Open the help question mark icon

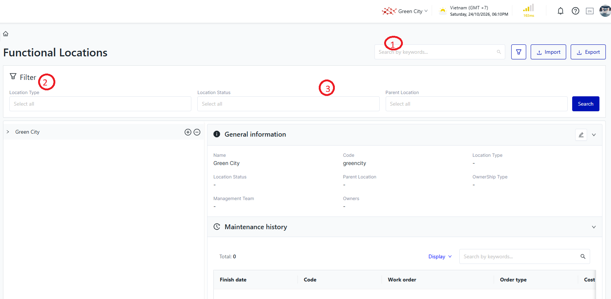point(575,11)
